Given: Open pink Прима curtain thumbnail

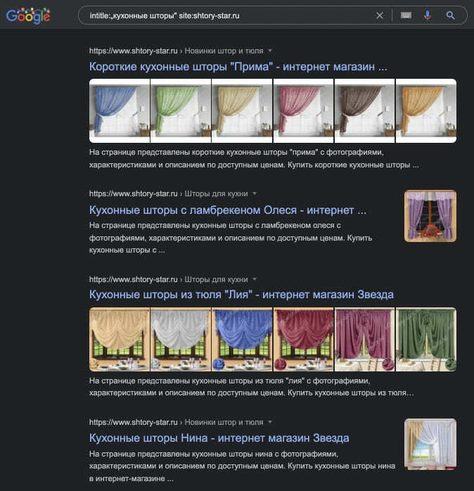Looking at the screenshot, I should pyautogui.click(x=303, y=110).
